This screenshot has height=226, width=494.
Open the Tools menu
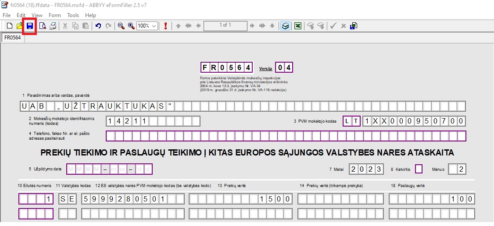(x=73, y=15)
